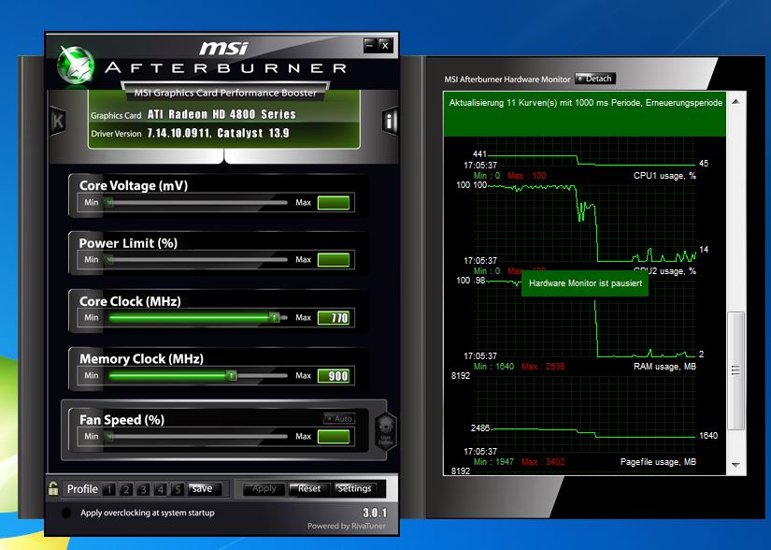771x550 pixels.
Task: Select profile slot 5
Action: click(x=177, y=489)
